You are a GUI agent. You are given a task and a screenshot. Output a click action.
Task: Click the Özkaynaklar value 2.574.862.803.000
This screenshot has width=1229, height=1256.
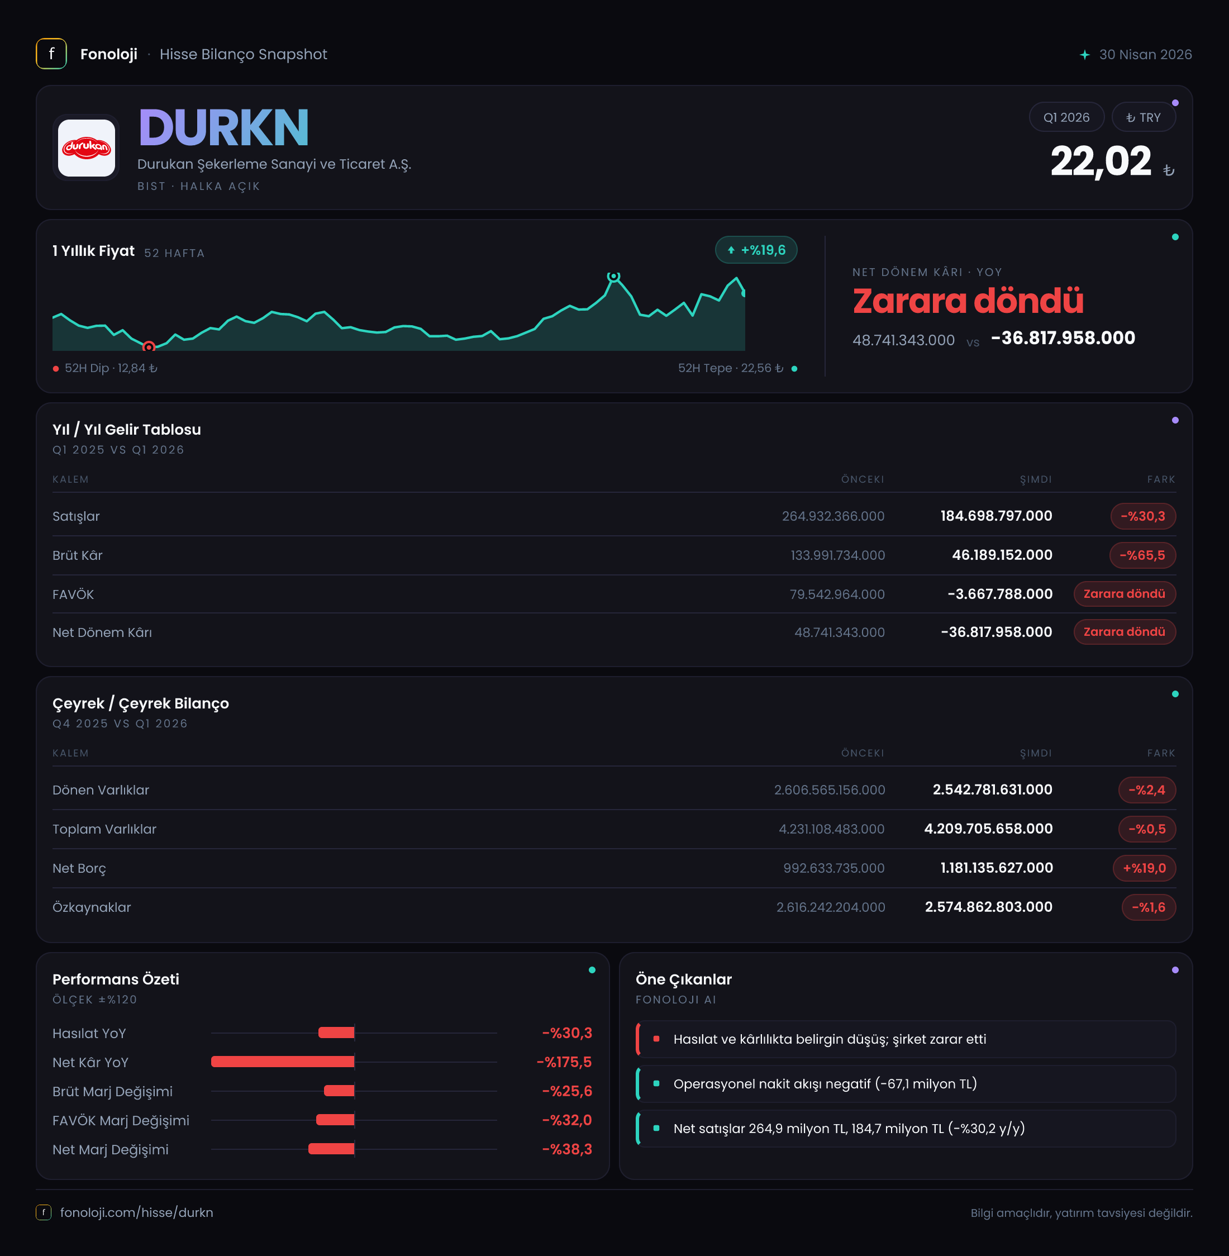(988, 907)
